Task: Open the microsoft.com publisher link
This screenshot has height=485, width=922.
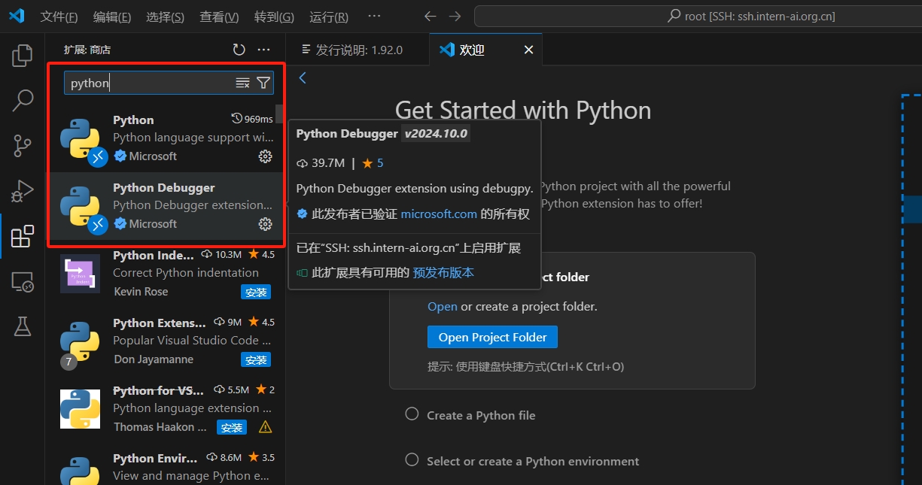Action: (439, 214)
